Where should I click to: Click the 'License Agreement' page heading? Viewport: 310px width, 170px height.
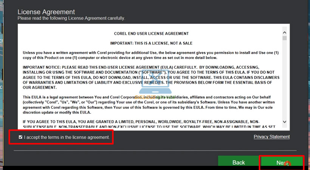[x=46, y=12]
